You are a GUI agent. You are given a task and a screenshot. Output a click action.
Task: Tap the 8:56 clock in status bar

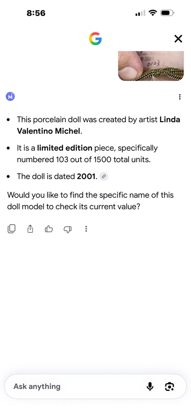click(36, 13)
